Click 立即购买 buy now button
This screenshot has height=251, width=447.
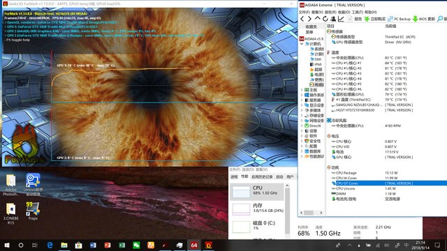point(375,19)
